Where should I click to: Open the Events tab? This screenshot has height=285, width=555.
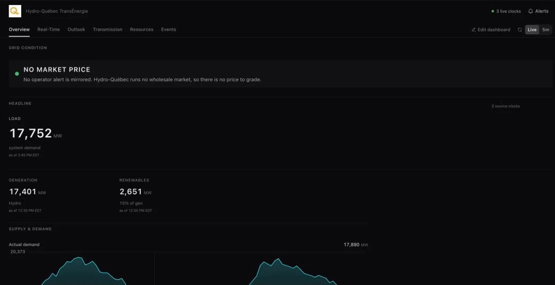168,29
